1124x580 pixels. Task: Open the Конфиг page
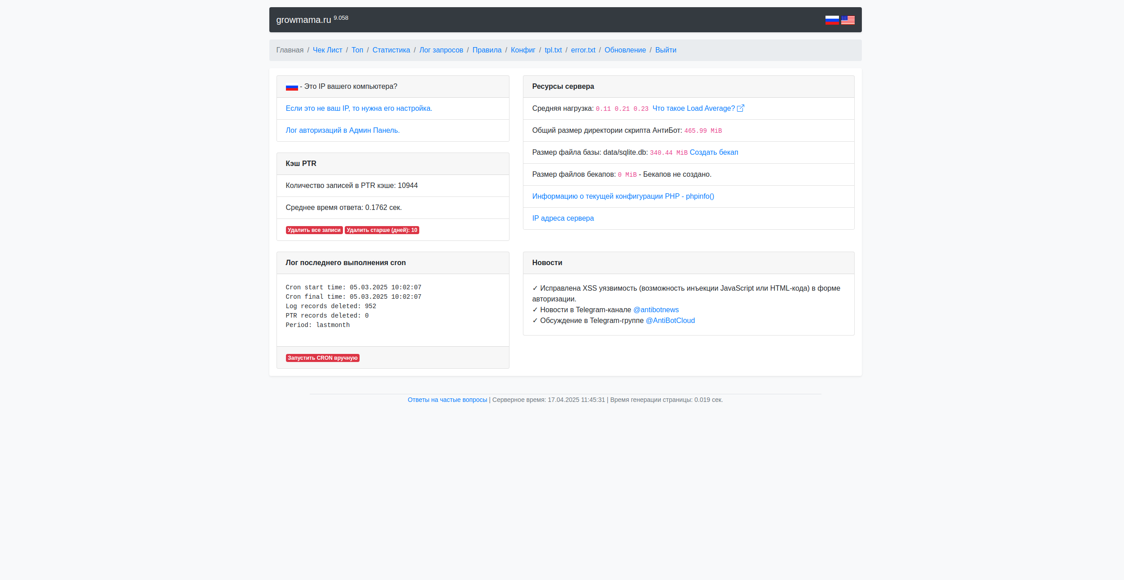tap(522, 50)
